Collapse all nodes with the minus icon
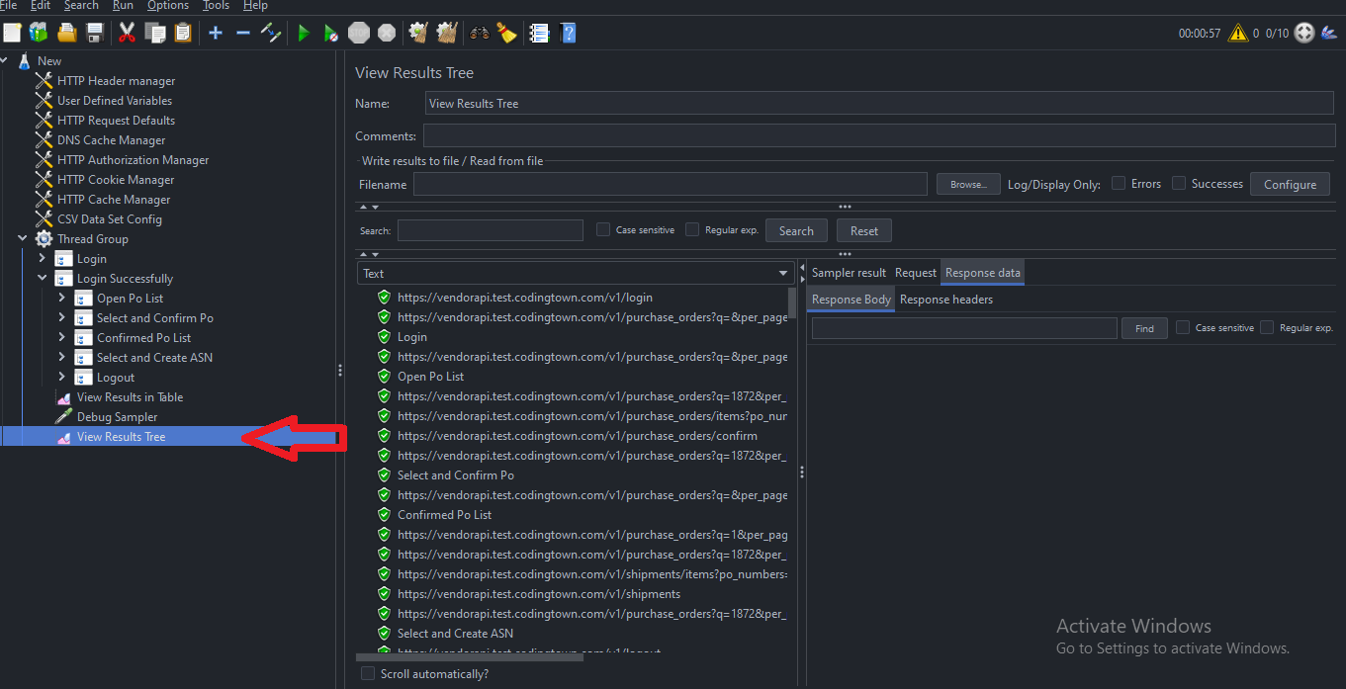The width and height of the screenshot is (1346, 689). [243, 33]
